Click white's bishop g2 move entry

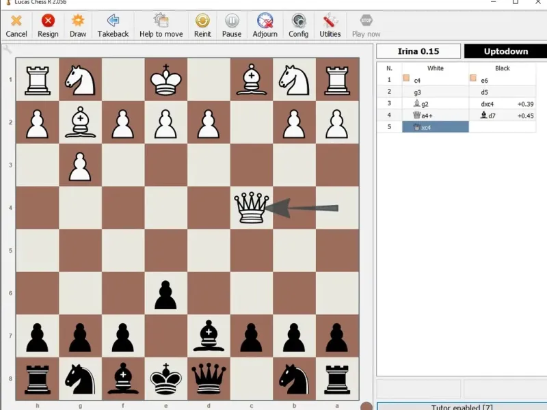pyautogui.click(x=436, y=104)
